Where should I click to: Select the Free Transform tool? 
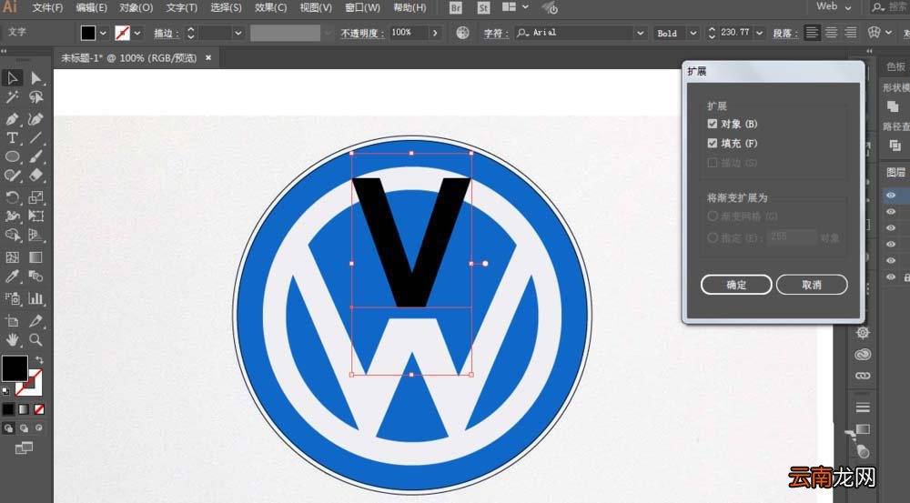tap(36, 216)
